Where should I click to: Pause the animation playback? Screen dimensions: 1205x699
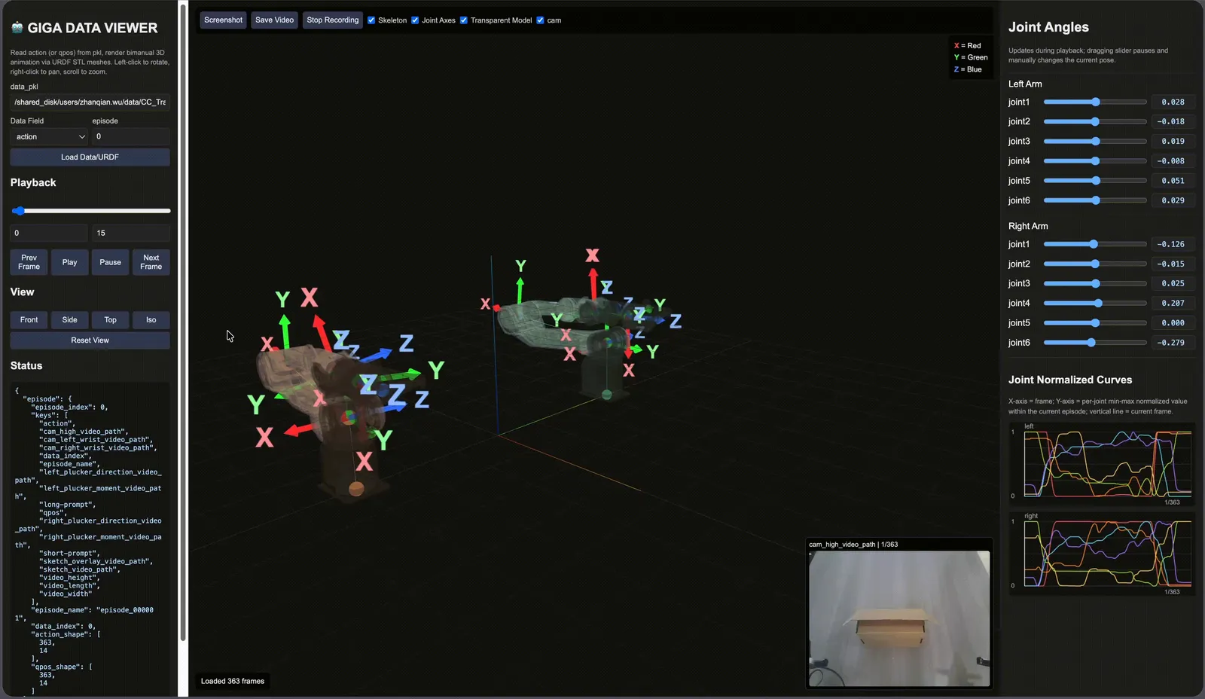click(x=110, y=262)
